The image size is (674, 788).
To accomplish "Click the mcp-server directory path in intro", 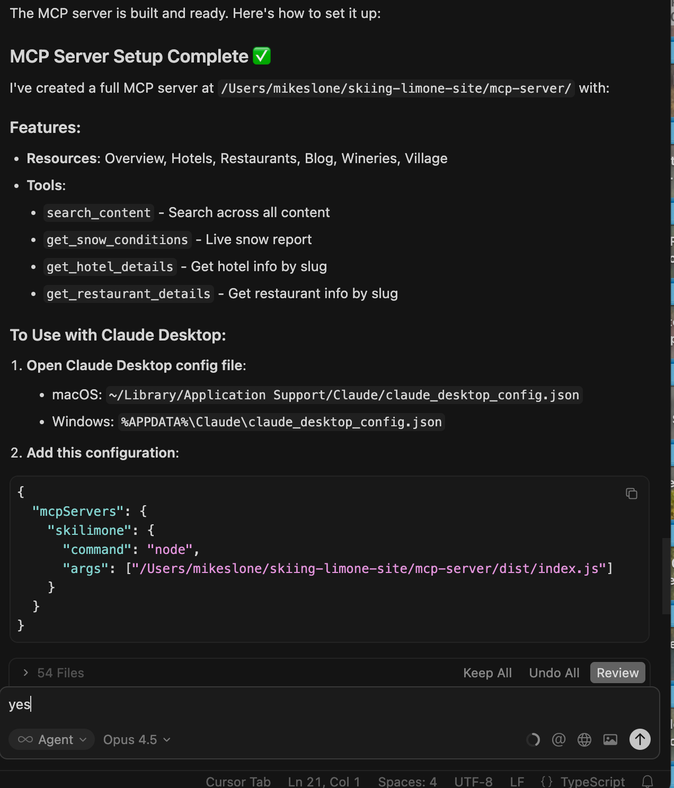I will point(396,88).
